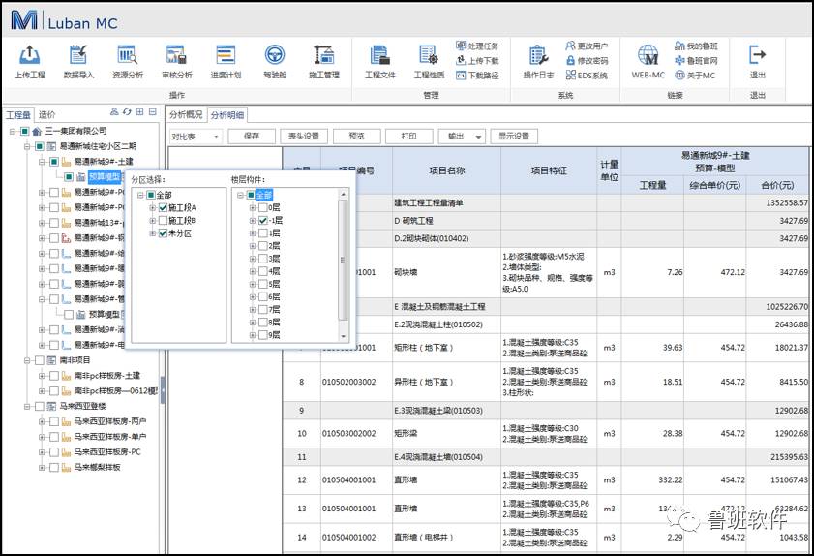The image size is (814, 556).
Task: Click 处理任务 process tasks
Action: click(477, 46)
